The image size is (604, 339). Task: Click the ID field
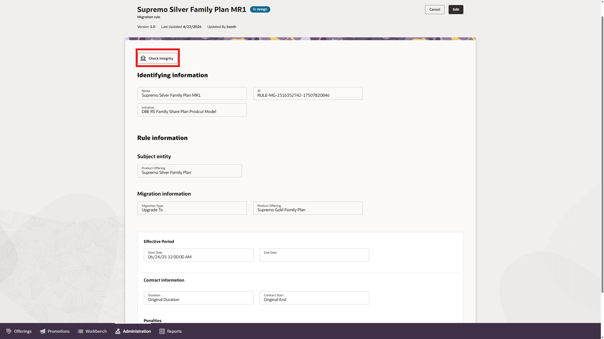pos(308,94)
